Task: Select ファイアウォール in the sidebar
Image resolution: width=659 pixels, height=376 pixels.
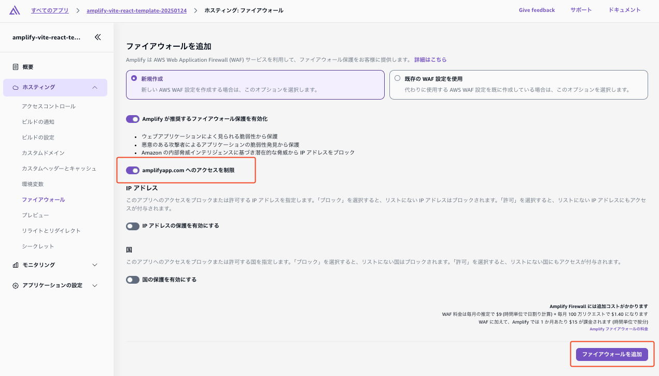Action: [43, 200]
